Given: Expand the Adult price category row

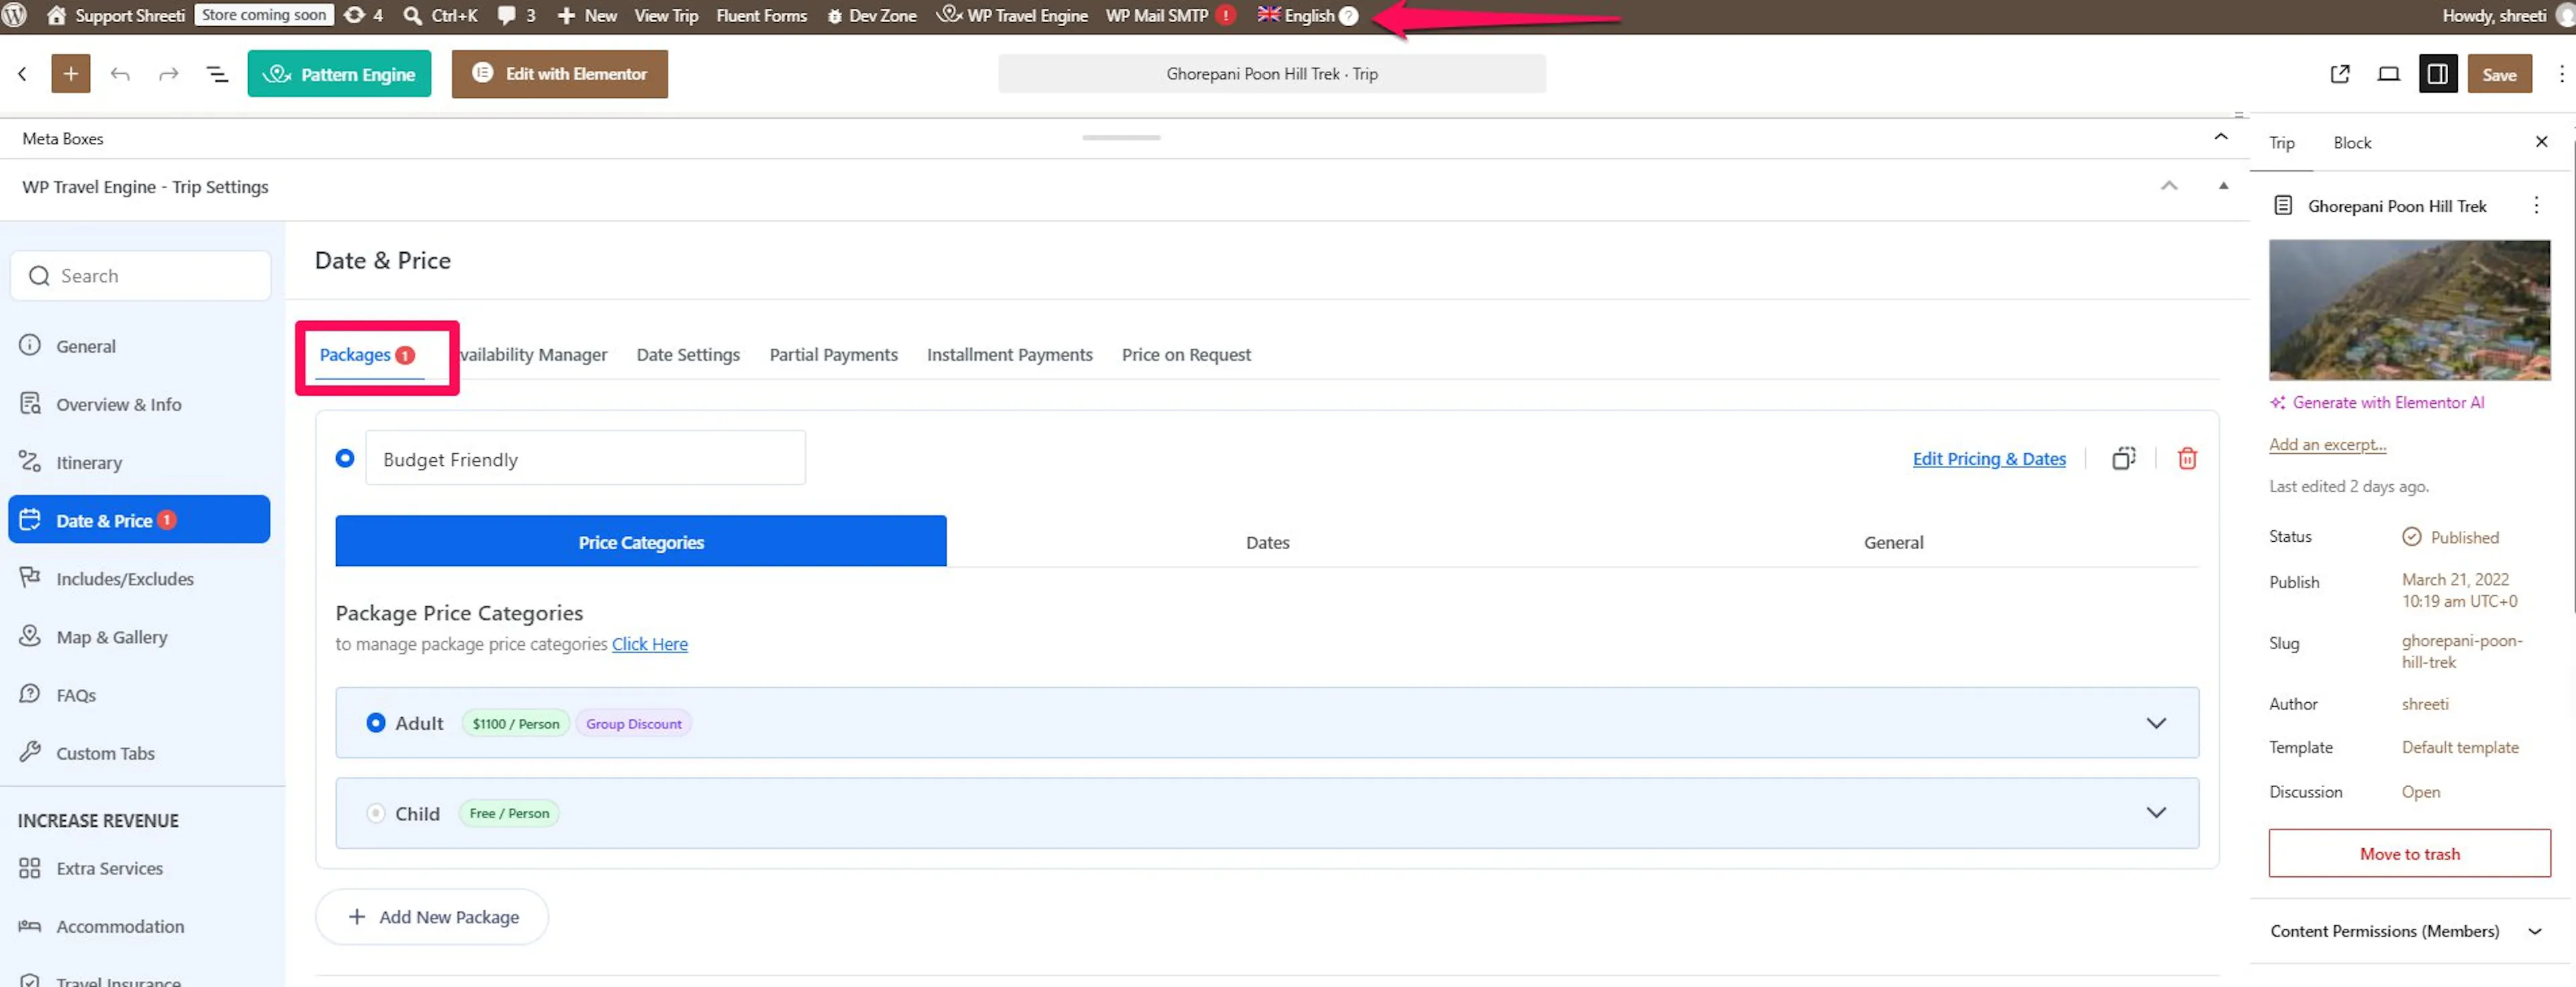Looking at the screenshot, I should tap(2156, 723).
